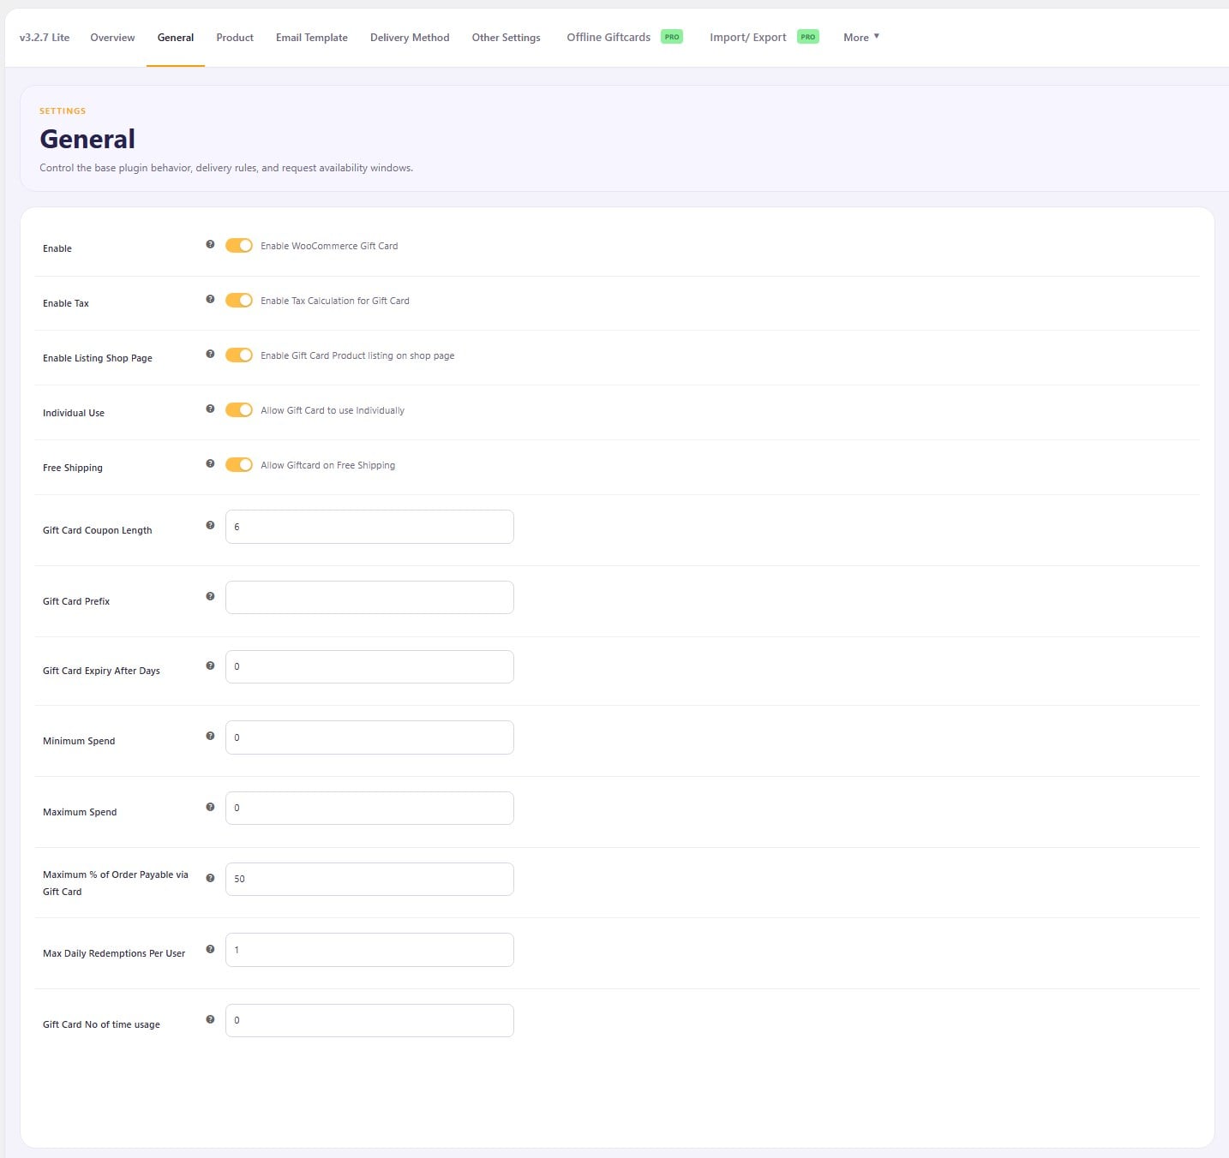
Task: Focus Maximum % of Order Payable field
Action: 369,880
